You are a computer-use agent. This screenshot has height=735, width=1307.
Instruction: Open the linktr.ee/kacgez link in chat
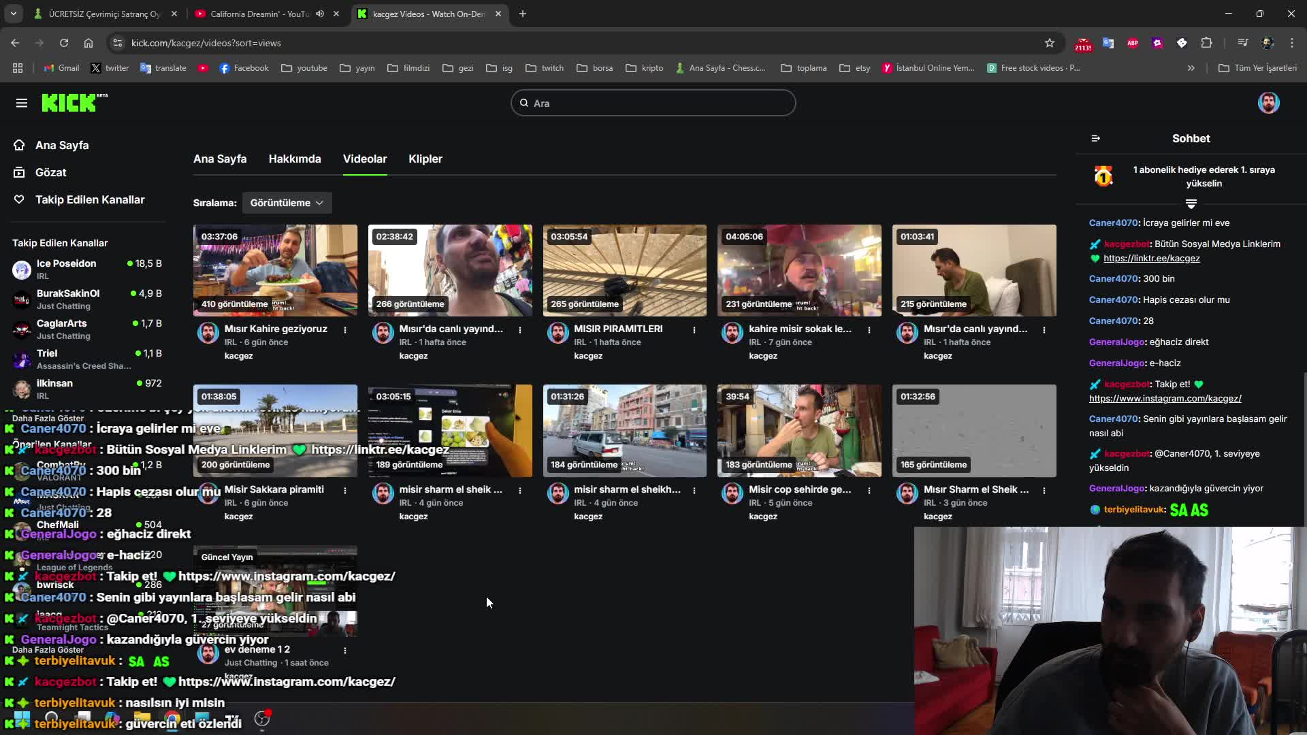[x=1151, y=258]
